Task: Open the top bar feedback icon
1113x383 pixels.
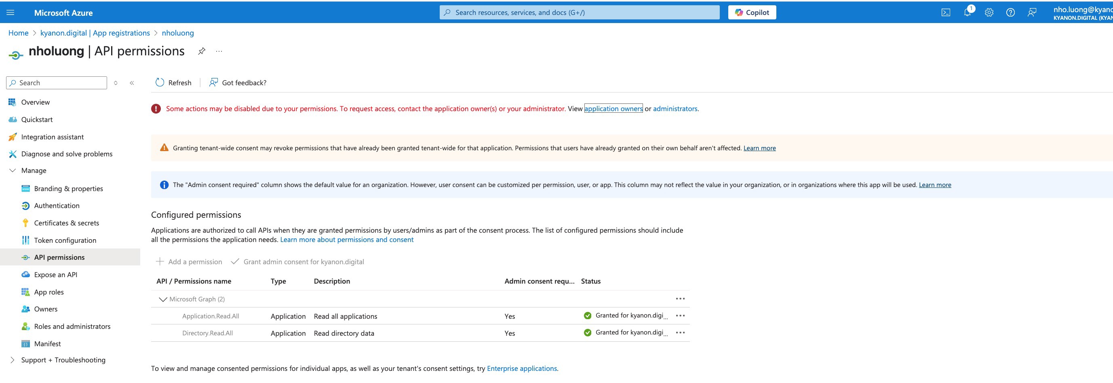Action: (1032, 13)
